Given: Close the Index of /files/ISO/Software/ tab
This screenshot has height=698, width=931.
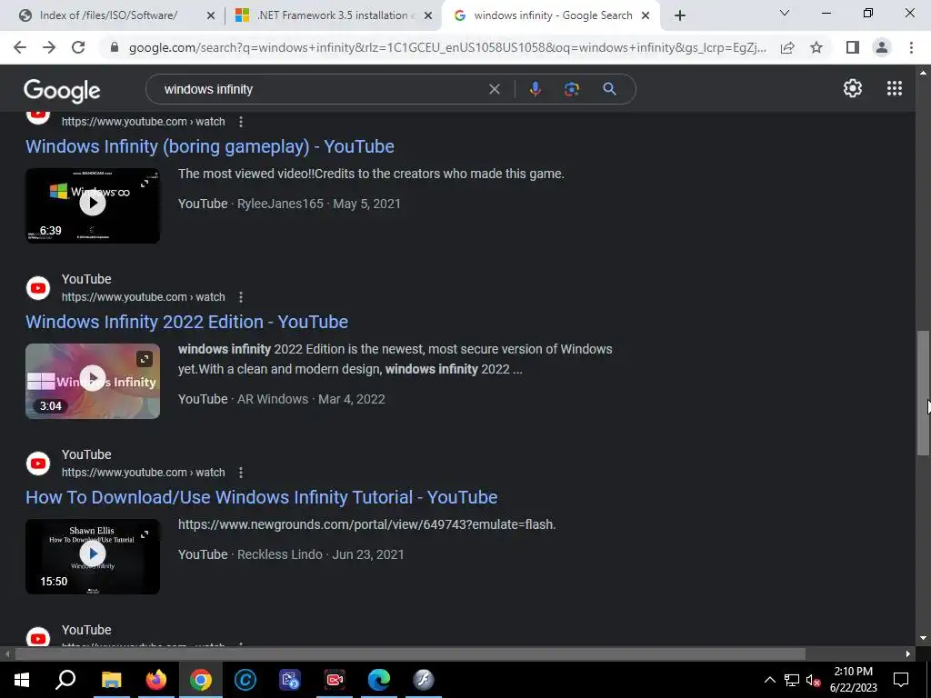Looking at the screenshot, I should point(211,15).
